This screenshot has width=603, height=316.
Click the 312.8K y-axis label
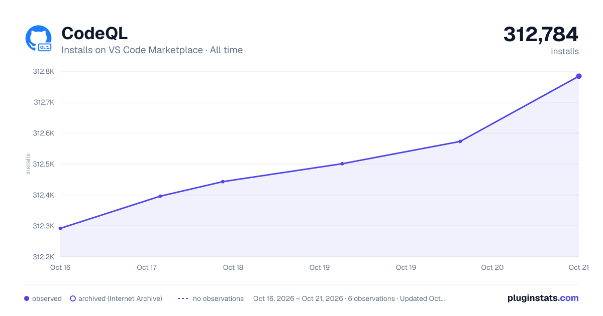tap(44, 71)
